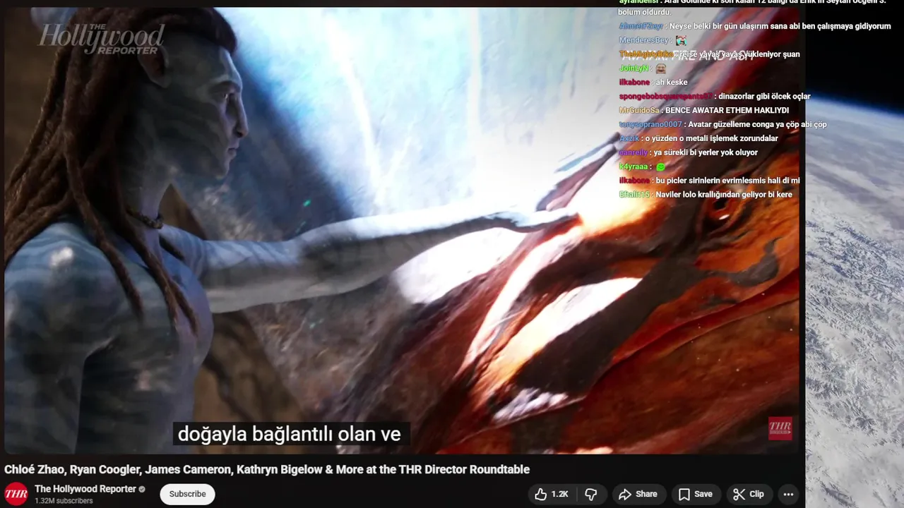Click message 'bu picler sirinlerin evrimlesmis hali di mi'
Image resolution: width=904 pixels, height=508 pixels.
tap(728, 181)
